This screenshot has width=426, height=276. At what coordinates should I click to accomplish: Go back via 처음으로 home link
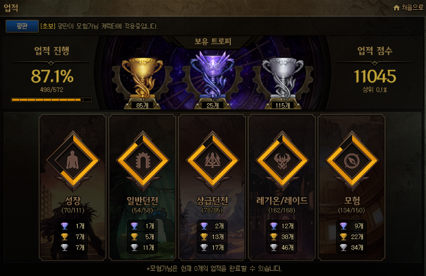point(408,7)
